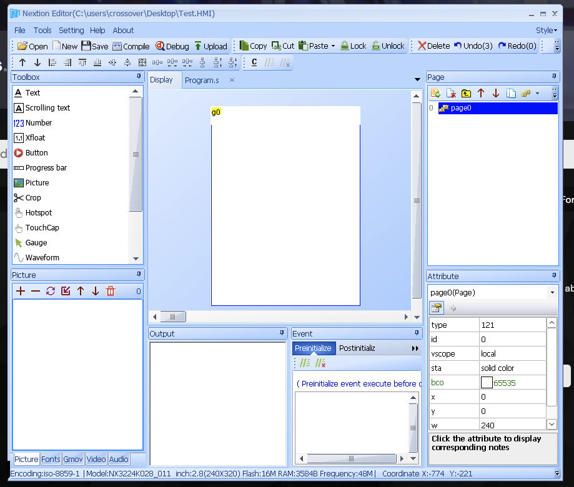Image resolution: width=574 pixels, height=487 pixels.
Task: Click the Save button
Action: [95, 46]
